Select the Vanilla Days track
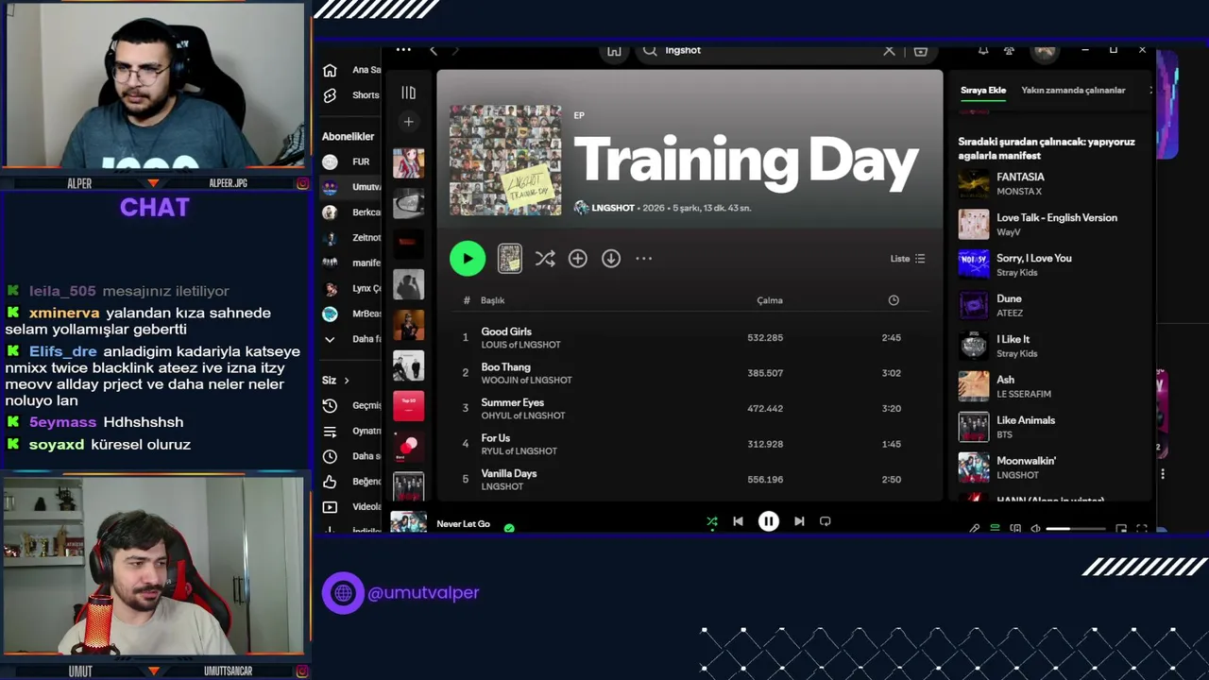The width and height of the screenshot is (1209, 680). coord(690,479)
